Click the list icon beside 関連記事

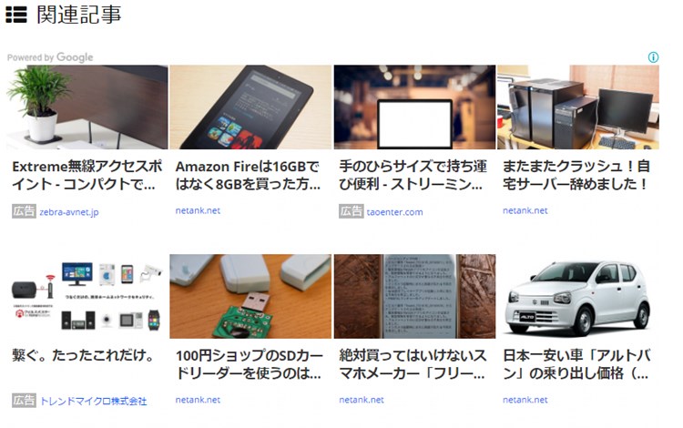pos(16,15)
